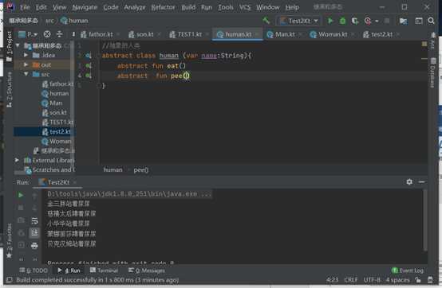This screenshot has height=288, width=442.
Task: Click the 4 spaces indent widget
Action: click(x=397, y=280)
